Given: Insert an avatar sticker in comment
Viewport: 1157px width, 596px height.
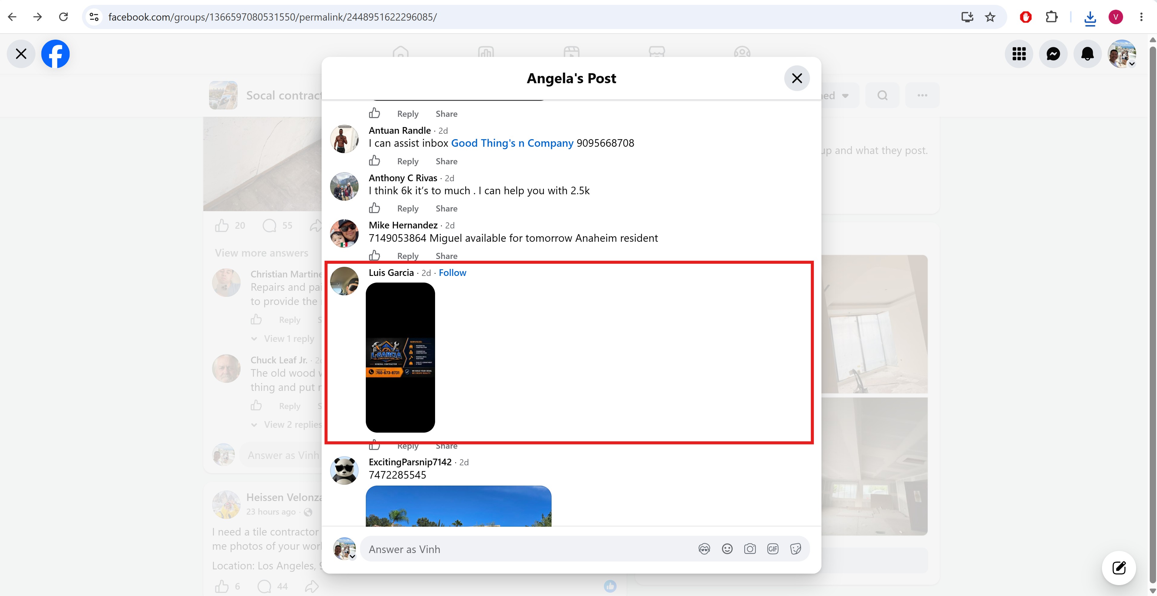Looking at the screenshot, I should 704,549.
